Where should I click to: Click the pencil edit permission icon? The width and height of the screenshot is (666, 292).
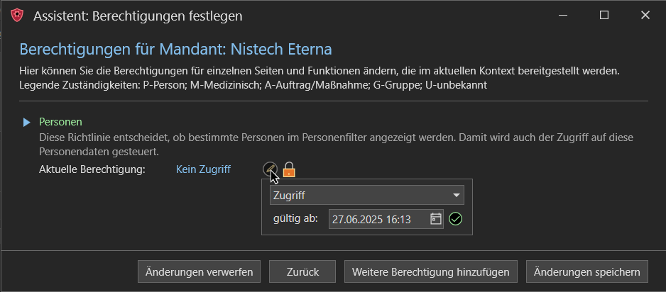tap(270, 169)
